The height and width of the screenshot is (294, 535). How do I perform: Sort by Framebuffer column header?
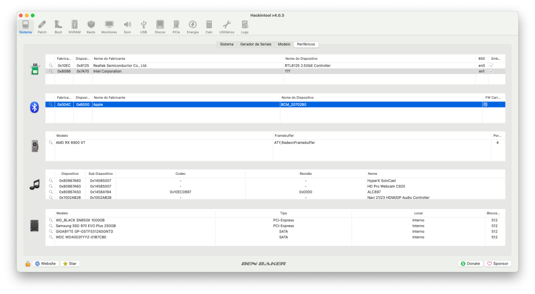382,135
